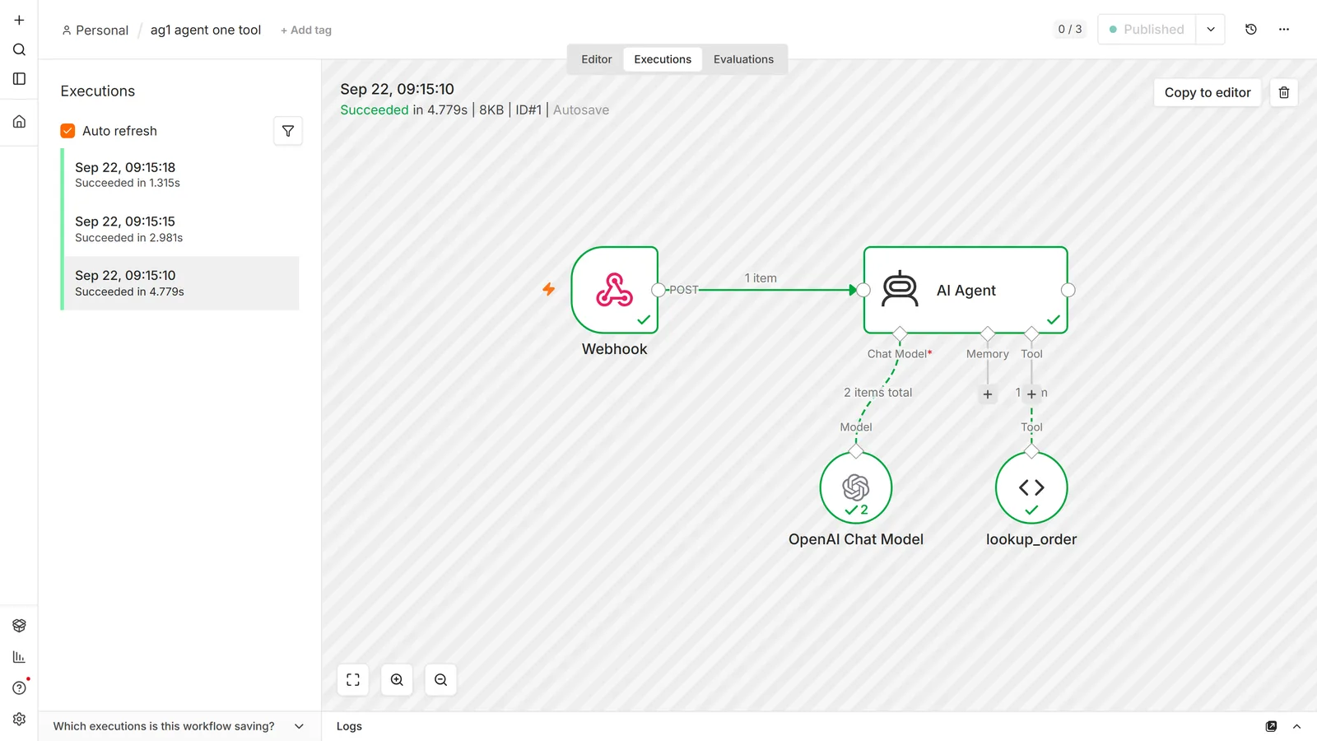Click the Copy to editor button
The height and width of the screenshot is (741, 1317).
pos(1208,92)
